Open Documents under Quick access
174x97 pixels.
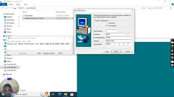[x=11, y=23]
